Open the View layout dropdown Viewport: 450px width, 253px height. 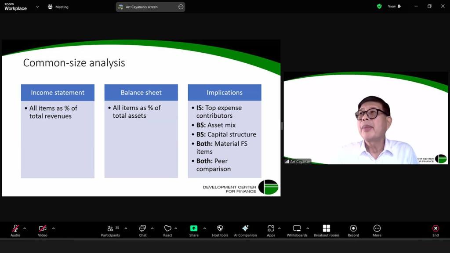pos(394,7)
